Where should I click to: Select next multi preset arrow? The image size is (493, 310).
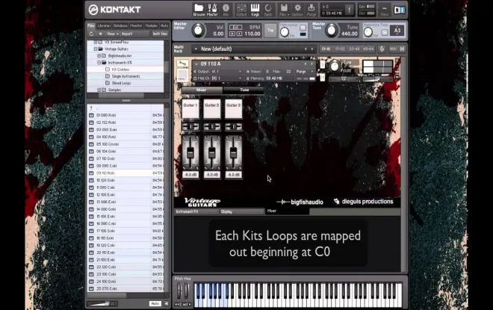[312, 49]
